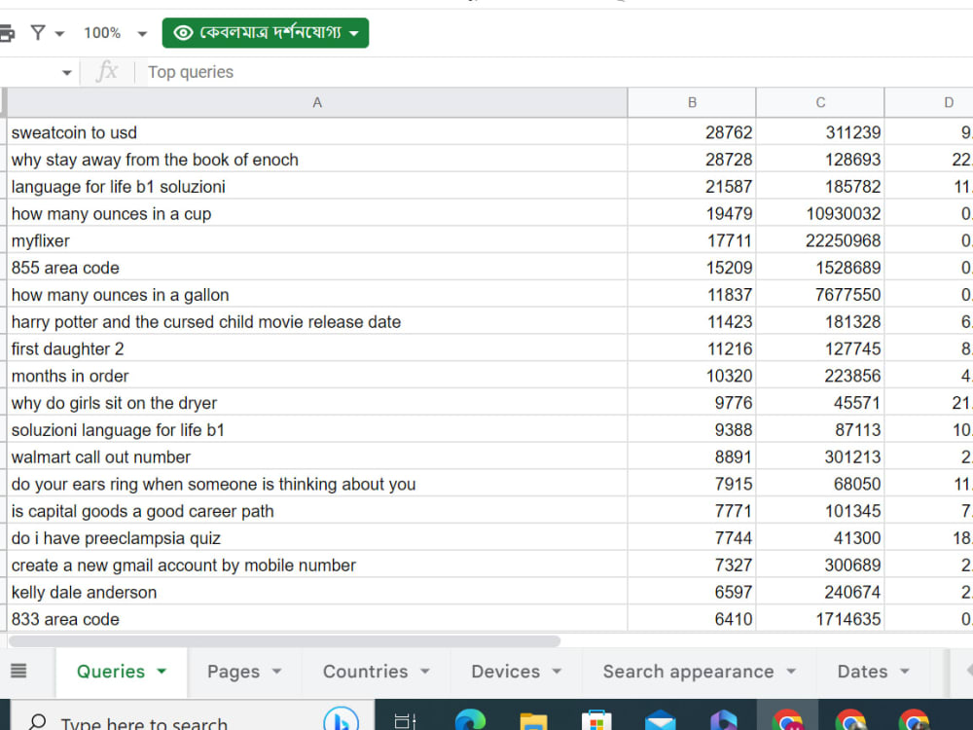This screenshot has height=730, width=973.
Task: Select cell 'how many ounces in a cup'
Action: [x=317, y=213]
